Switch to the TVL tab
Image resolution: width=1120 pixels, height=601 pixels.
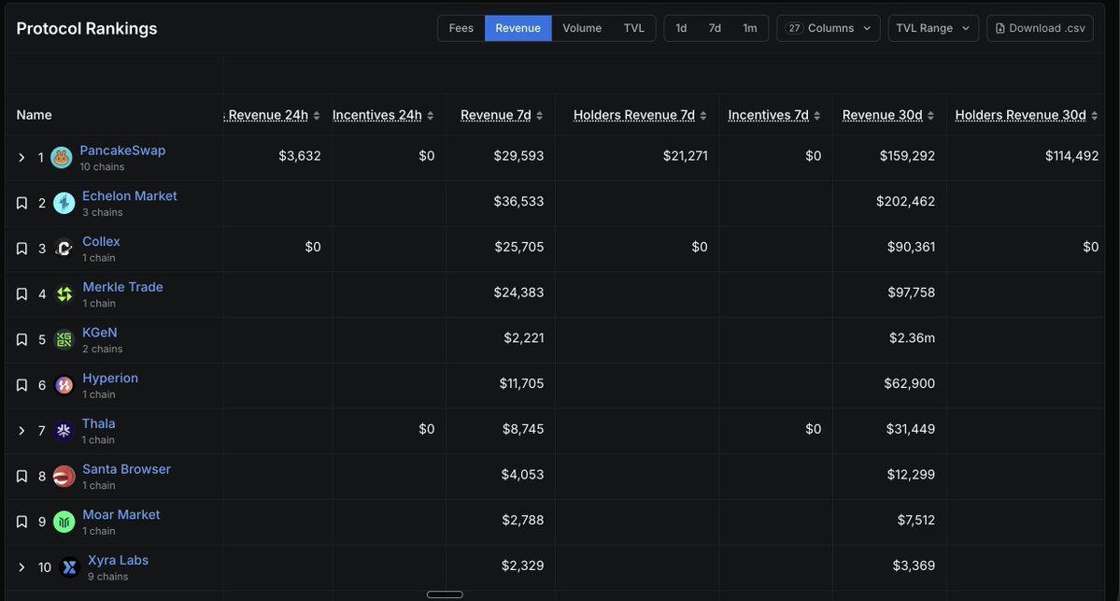633,28
